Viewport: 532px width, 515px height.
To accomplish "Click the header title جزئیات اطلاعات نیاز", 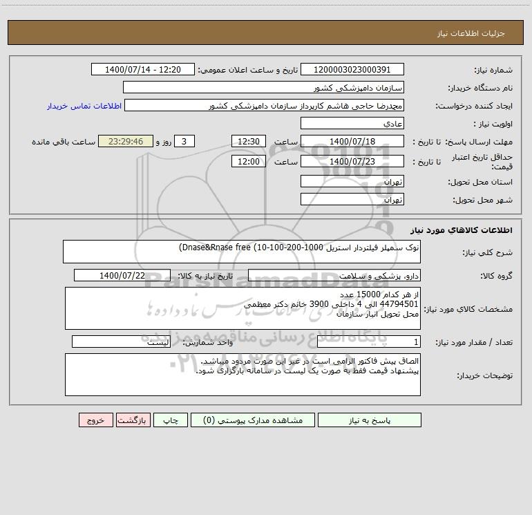I will (x=471, y=33).
